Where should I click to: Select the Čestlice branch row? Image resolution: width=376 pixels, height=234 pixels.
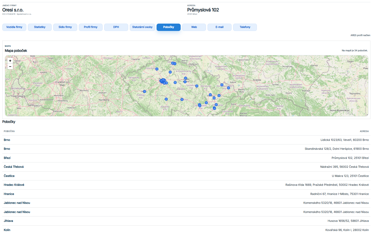[186, 176]
